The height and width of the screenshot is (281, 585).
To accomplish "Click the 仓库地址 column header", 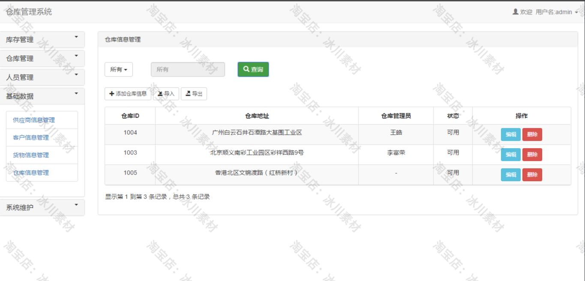I will point(257,116).
